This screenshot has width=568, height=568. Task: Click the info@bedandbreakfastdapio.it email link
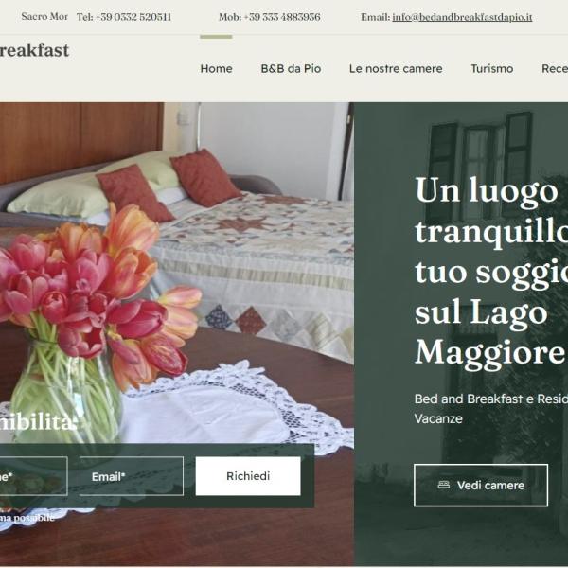(x=462, y=17)
